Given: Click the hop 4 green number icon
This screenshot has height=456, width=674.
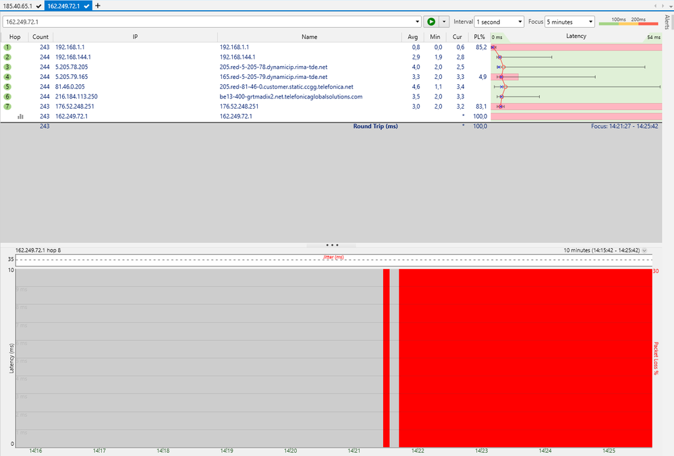Looking at the screenshot, I should (7, 77).
